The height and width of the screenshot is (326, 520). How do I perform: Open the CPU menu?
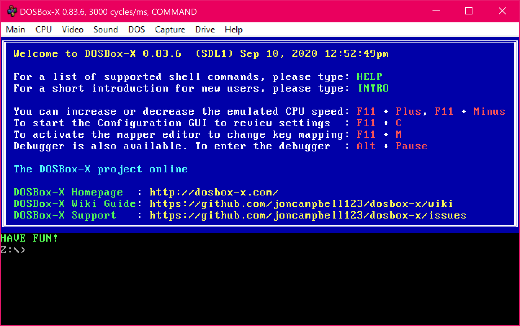44,30
